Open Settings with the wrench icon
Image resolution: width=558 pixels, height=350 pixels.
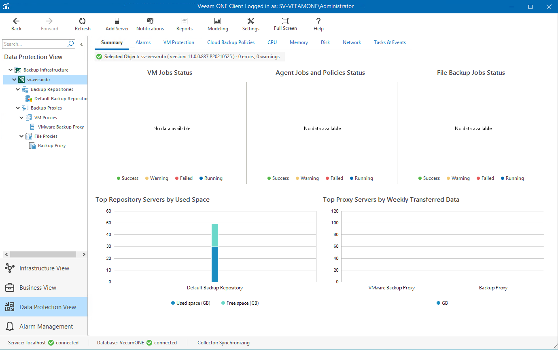click(x=251, y=21)
